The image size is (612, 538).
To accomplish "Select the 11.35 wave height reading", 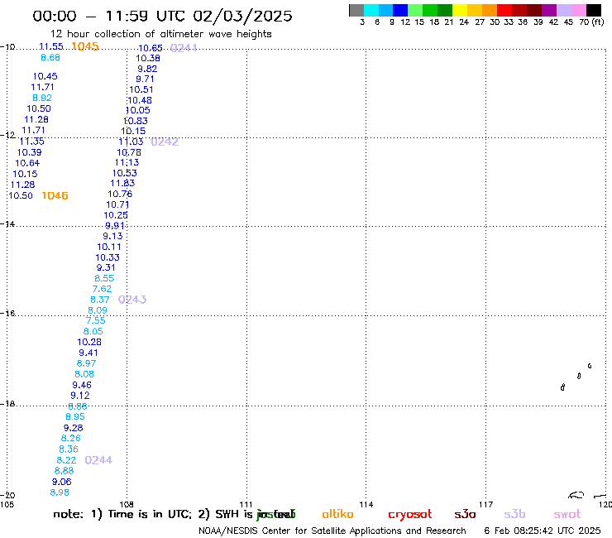I will (x=32, y=142).
